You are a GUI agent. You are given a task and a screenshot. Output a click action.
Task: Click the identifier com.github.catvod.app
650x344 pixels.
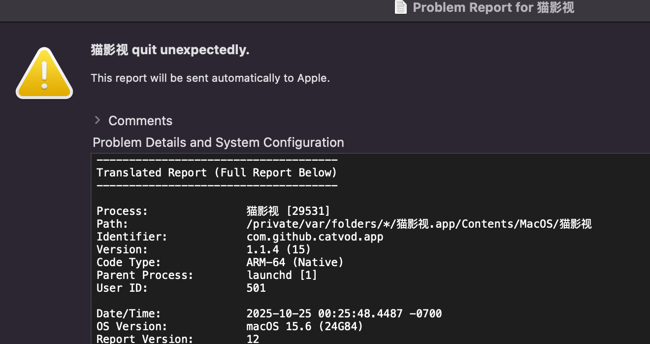tap(315, 237)
